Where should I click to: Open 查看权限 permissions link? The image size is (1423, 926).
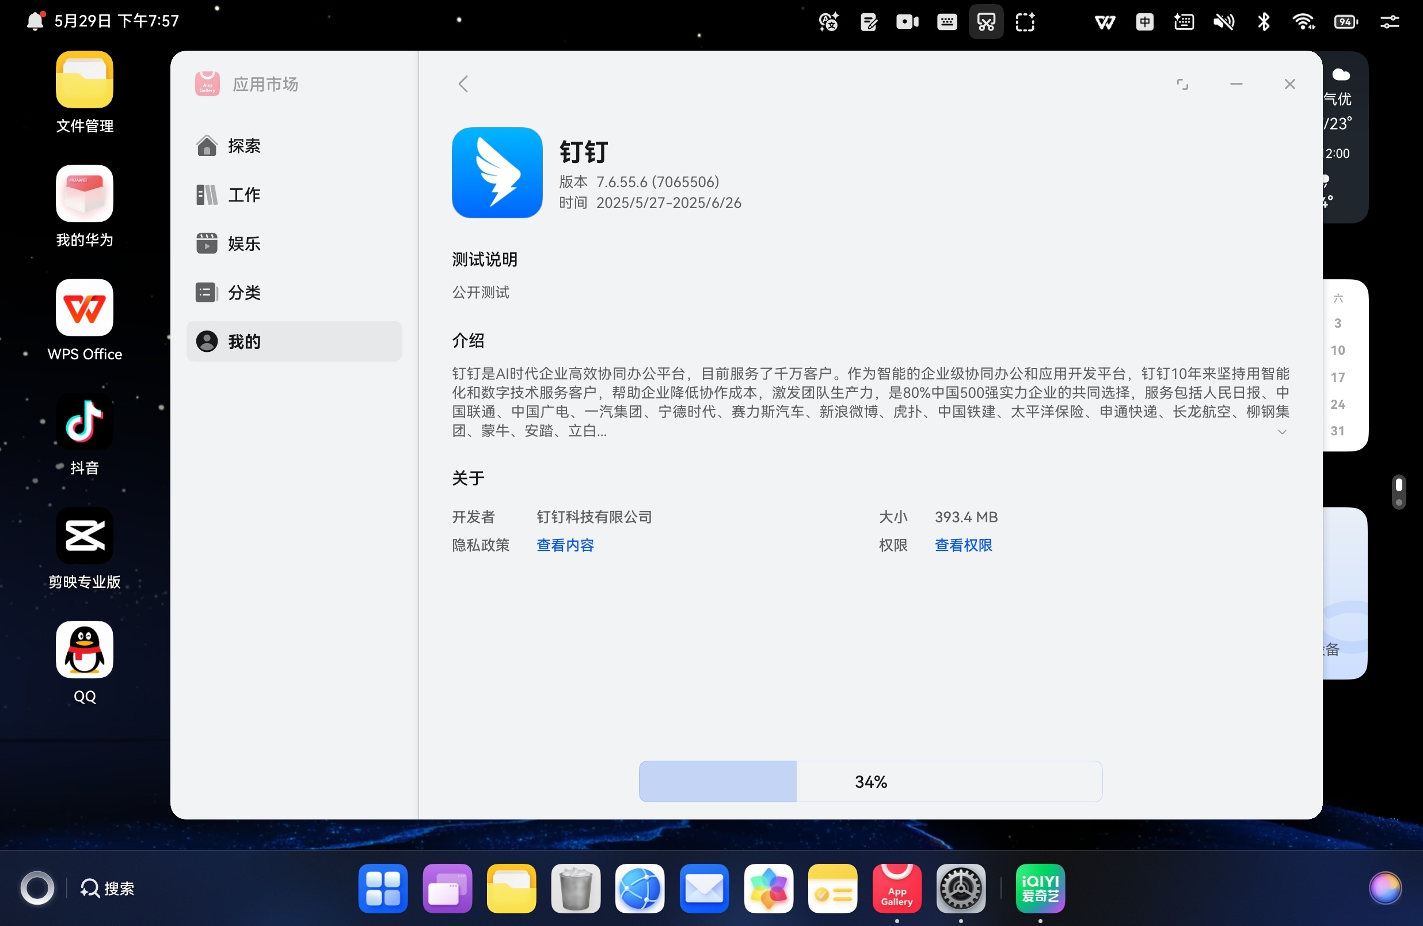[963, 545]
